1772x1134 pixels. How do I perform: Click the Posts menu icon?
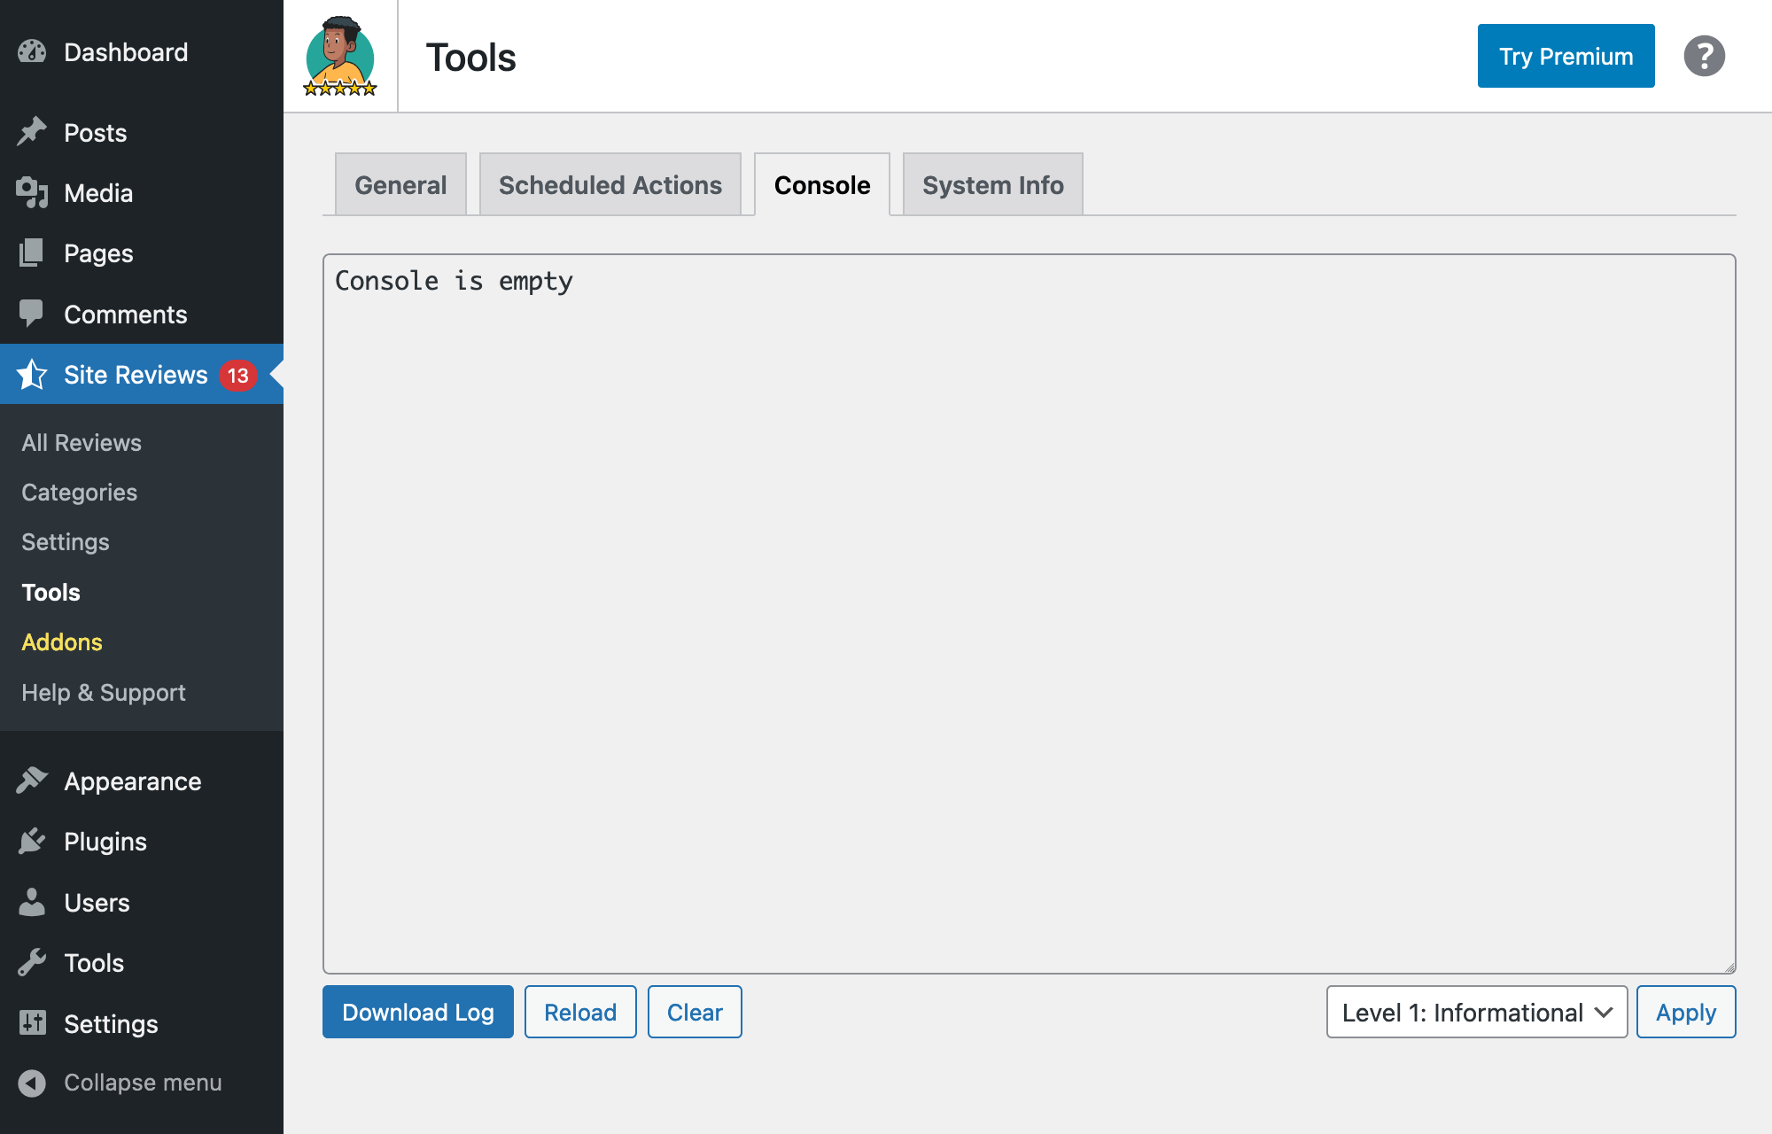(x=34, y=132)
